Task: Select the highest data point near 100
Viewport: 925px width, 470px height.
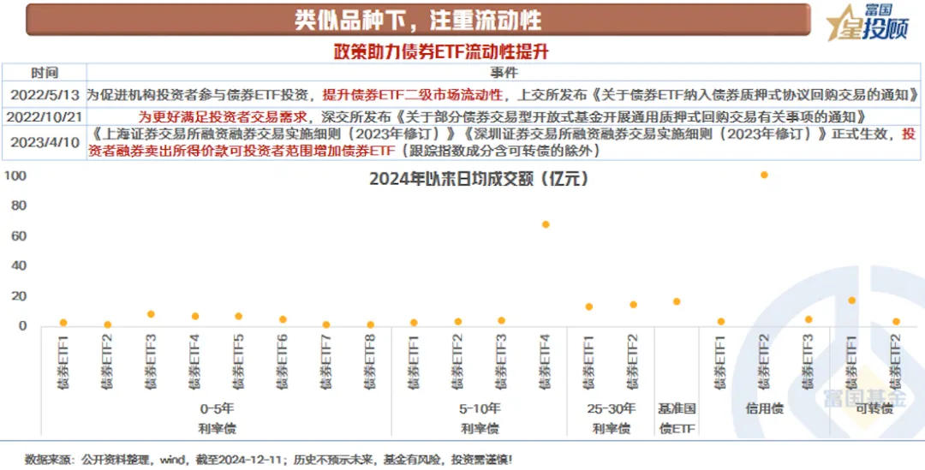Action: click(764, 175)
